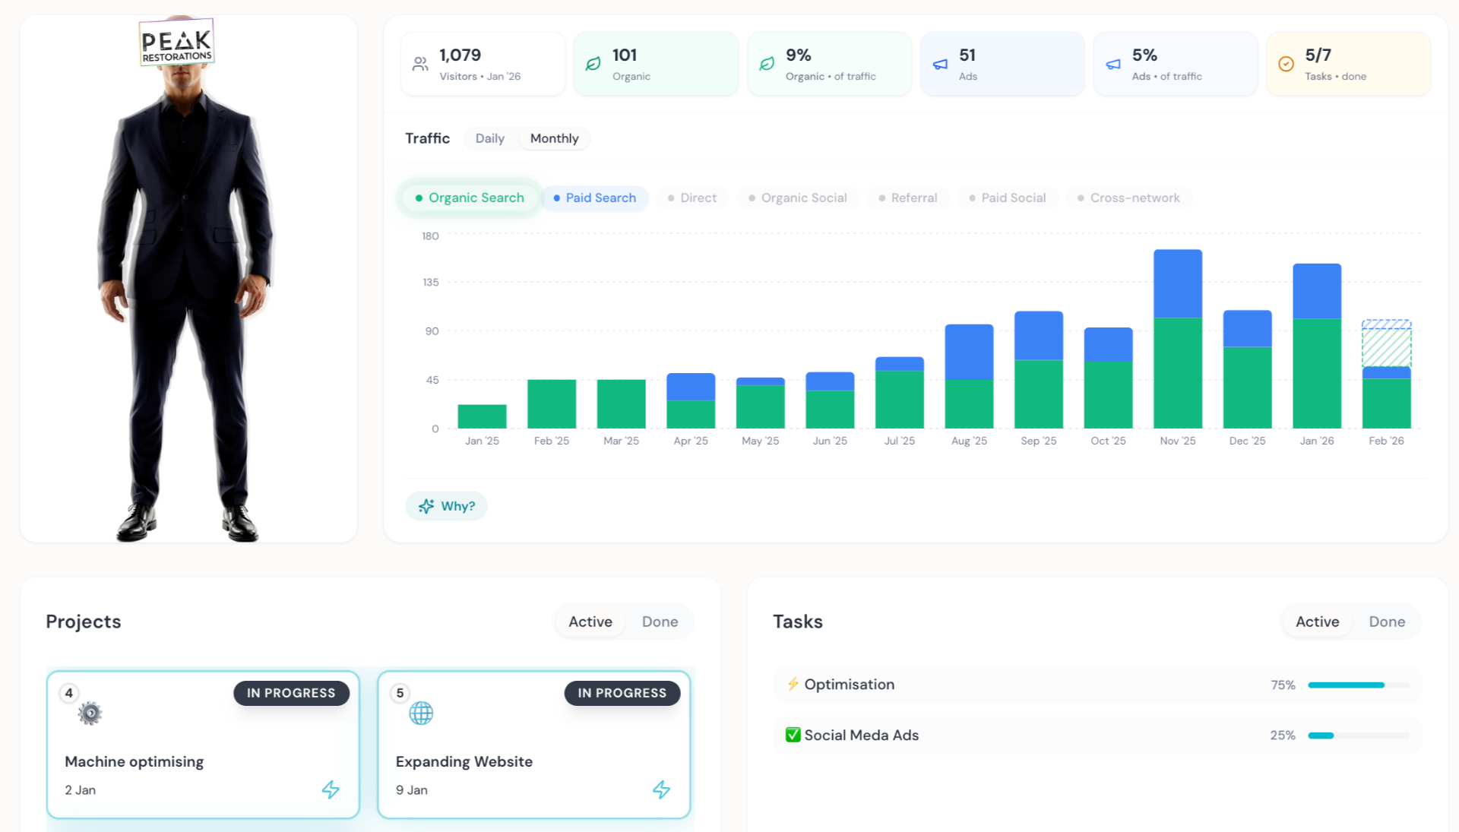Open the Expanding Website project card
Viewport: 1459px width, 832px height.
click(x=534, y=745)
